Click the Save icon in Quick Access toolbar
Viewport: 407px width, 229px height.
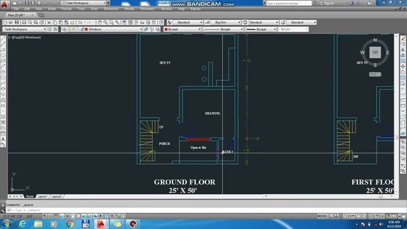[x=27, y=3]
